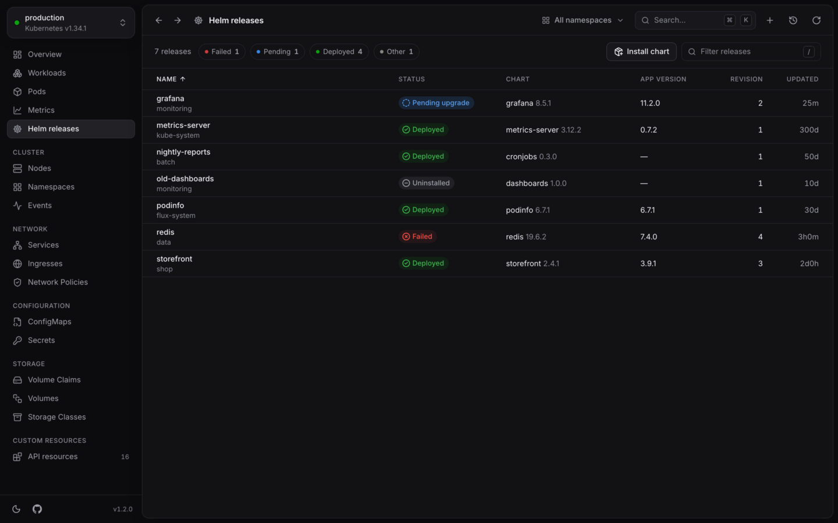Sort by the REVISION column header
This screenshot has width=838, height=523.
coord(746,79)
